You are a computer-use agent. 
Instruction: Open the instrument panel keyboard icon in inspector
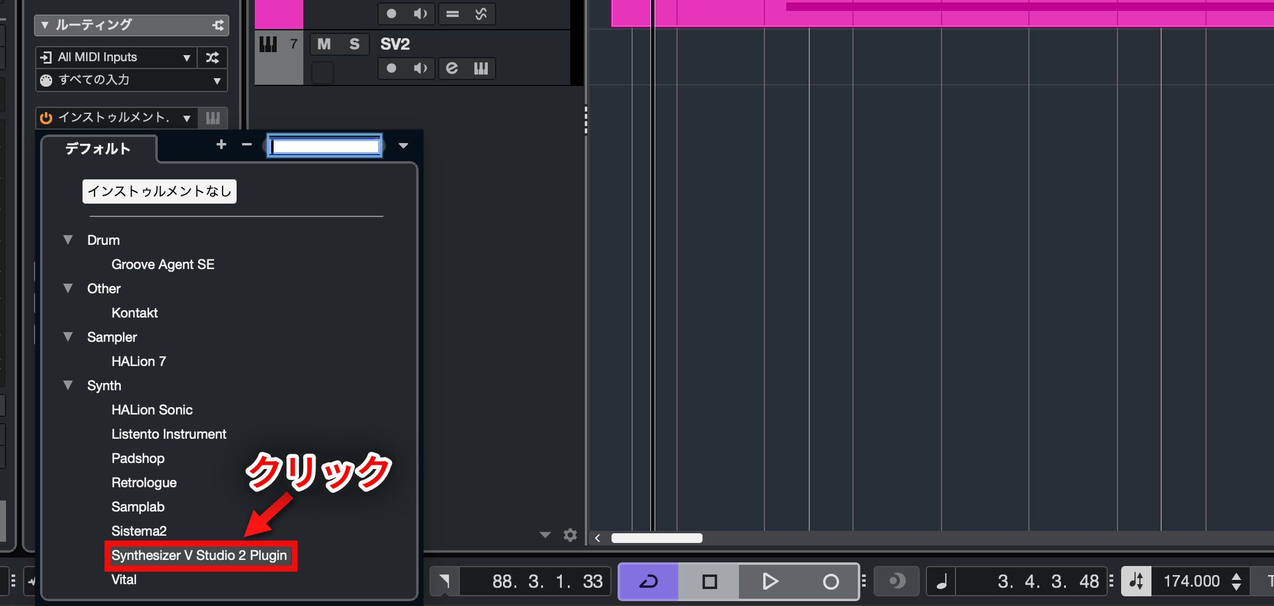(x=212, y=118)
